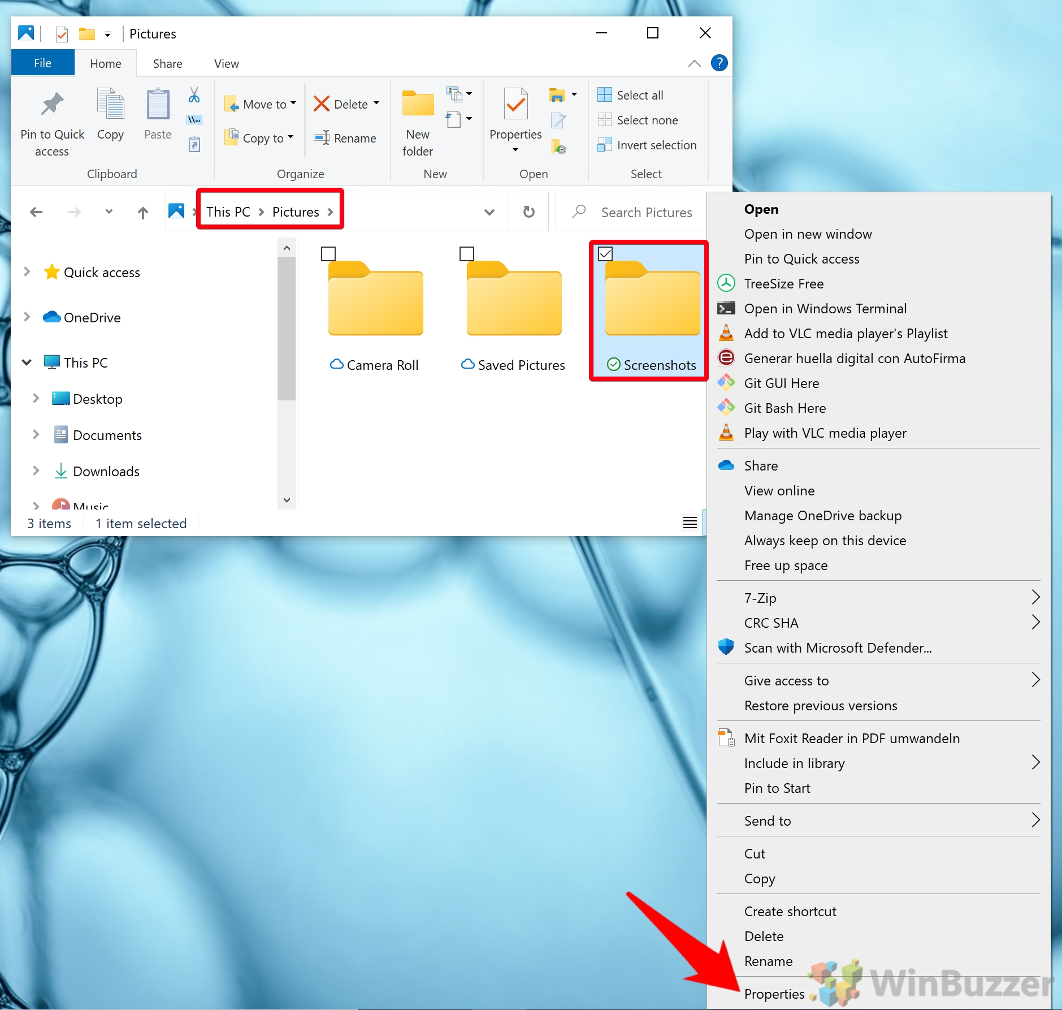Switch to the View ribbon tab
Screen dimensions: 1062x1010
[x=226, y=63]
